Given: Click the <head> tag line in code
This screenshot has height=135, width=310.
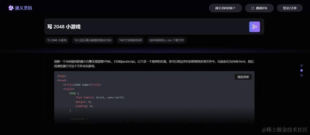Looking at the screenshot, I should click(x=62, y=80).
